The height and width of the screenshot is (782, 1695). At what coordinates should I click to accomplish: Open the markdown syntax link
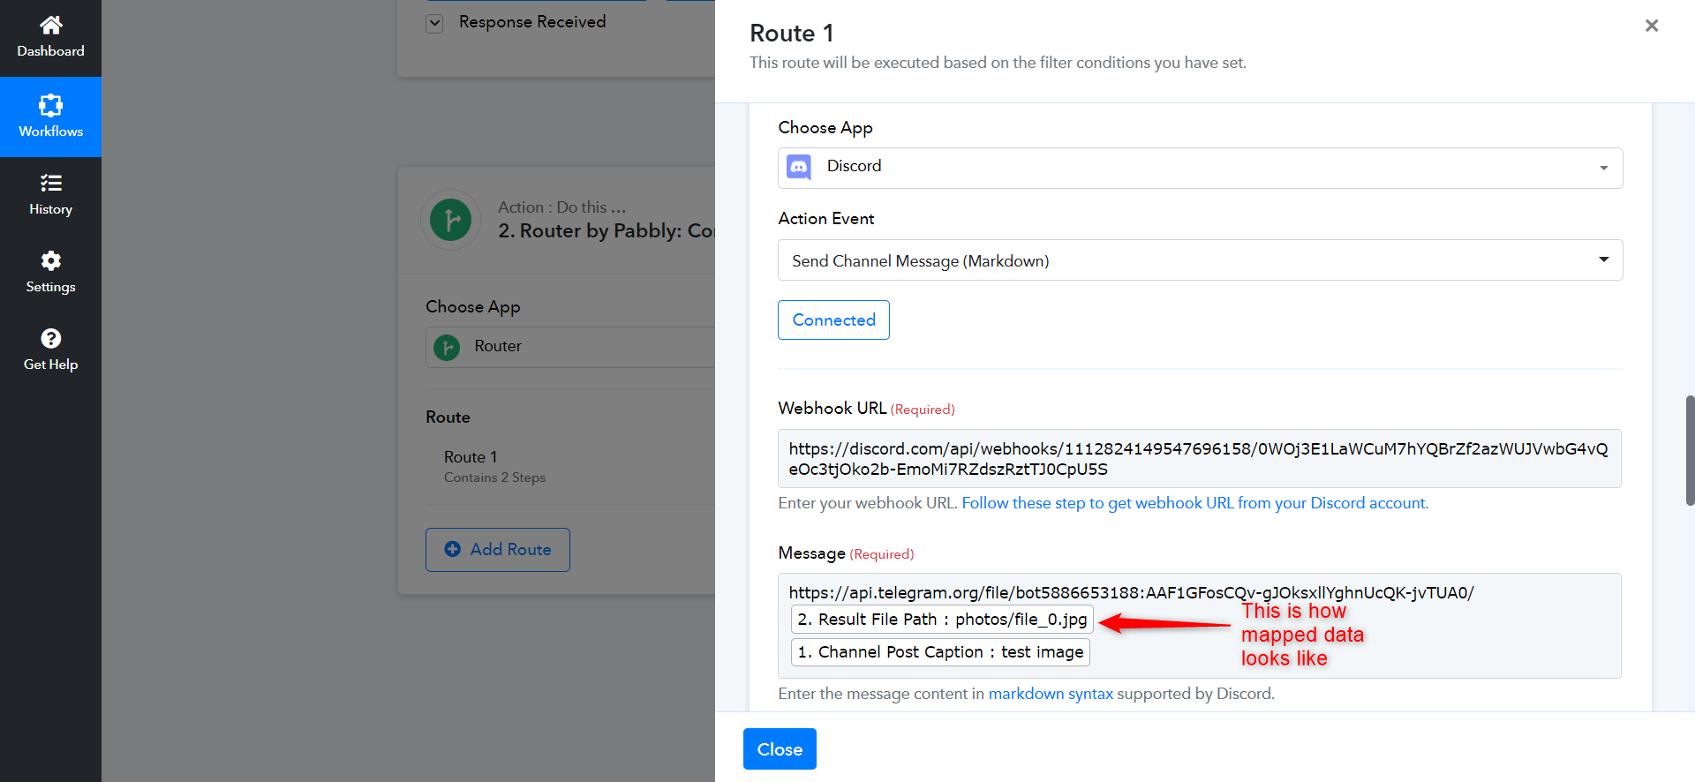pyautogui.click(x=1051, y=694)
